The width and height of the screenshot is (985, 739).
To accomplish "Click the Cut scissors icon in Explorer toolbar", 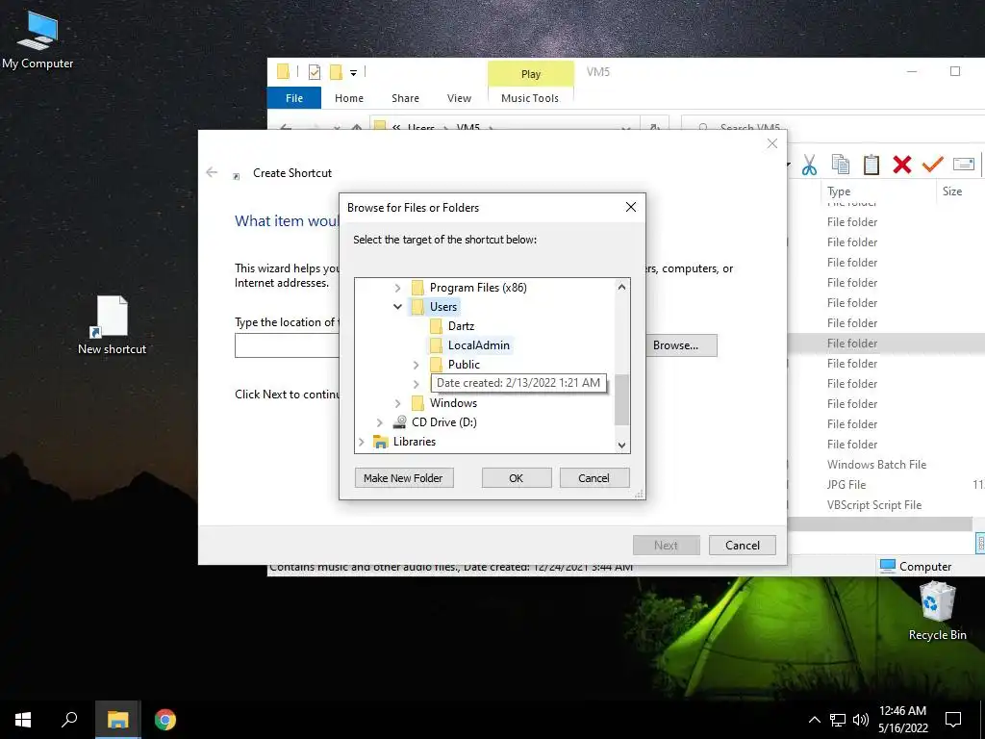I will (809, 165).
